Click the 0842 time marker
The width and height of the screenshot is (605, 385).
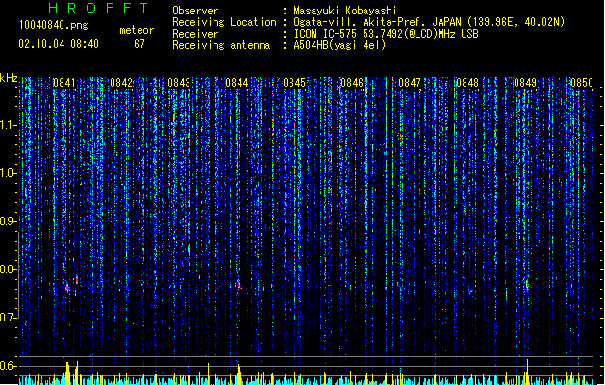pos(121,83)
